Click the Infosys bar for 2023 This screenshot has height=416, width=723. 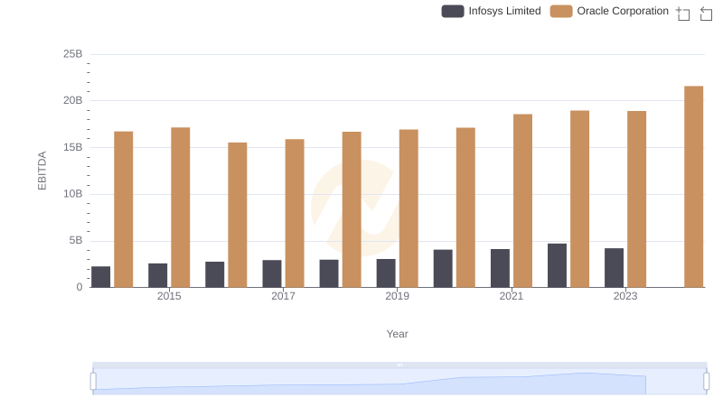tap(615, 268)
